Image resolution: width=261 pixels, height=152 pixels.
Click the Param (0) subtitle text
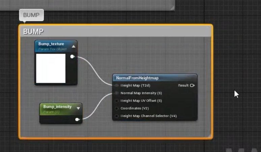[x=51, y=112]
